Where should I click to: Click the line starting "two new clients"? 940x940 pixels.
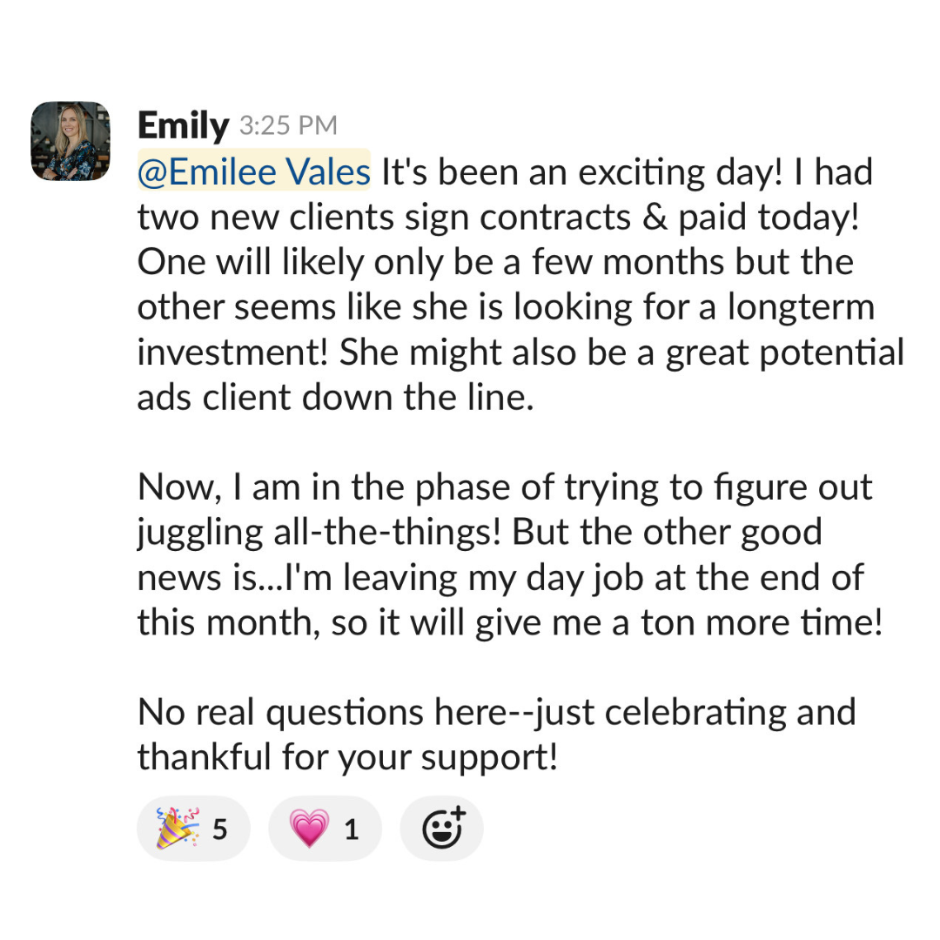(x=498, y=217)
